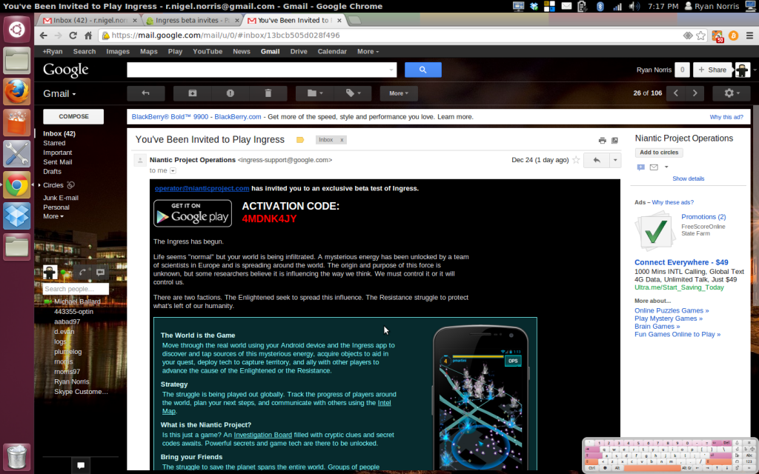Open Firefox from the Ubuntu launcher

point(17,91)
